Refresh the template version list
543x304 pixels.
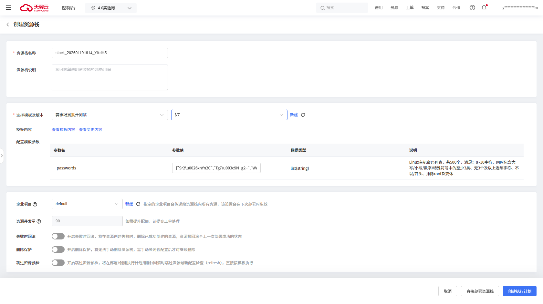[303, 115]
